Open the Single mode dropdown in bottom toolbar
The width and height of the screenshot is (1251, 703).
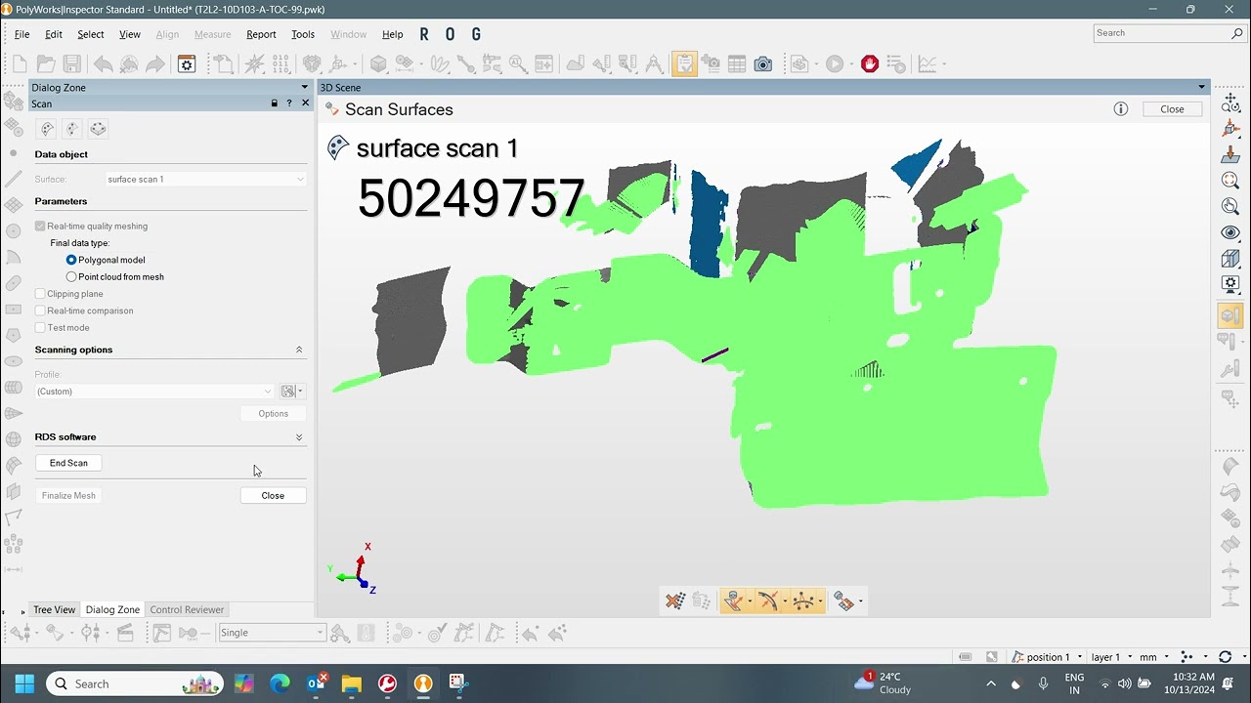272,633
